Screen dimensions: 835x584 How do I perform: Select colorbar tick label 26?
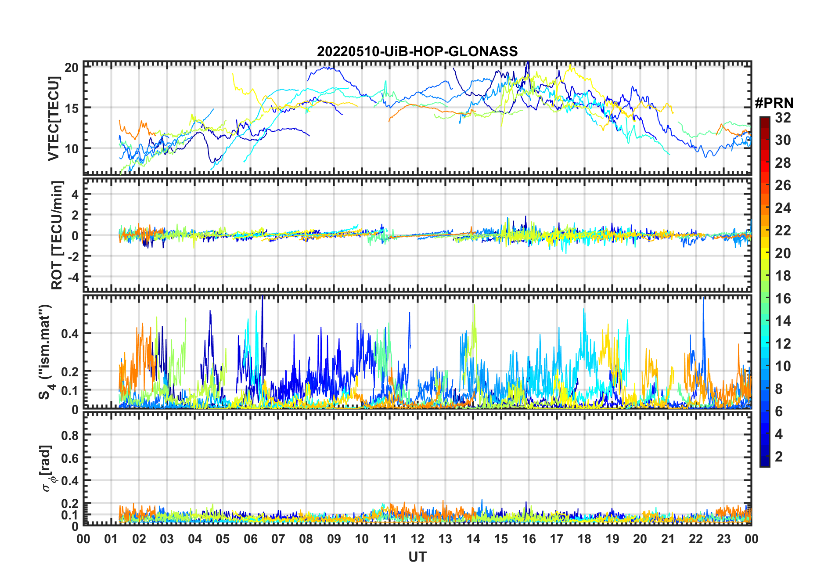tap(783, 185)
